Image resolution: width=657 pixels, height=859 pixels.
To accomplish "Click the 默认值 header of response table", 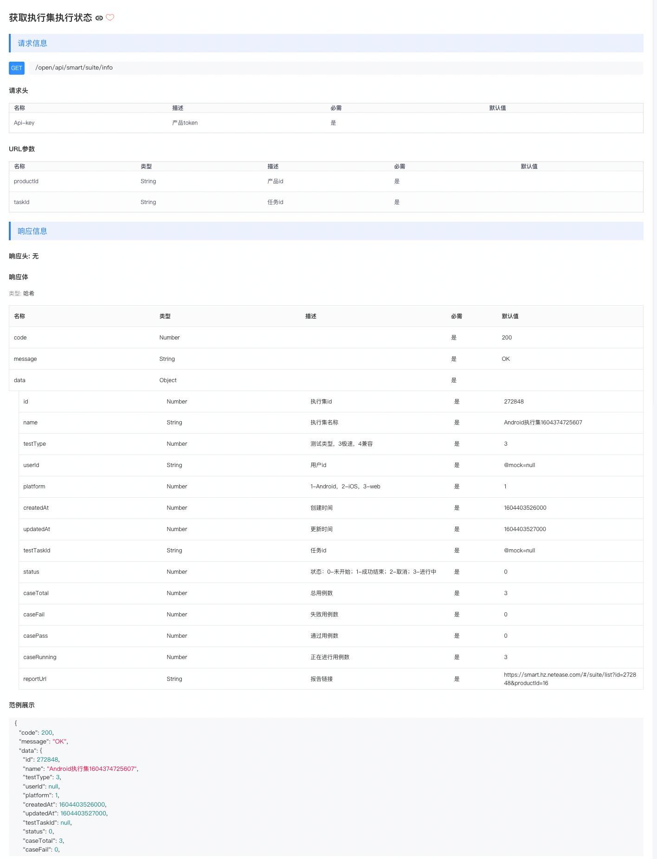I will (510, 316).
